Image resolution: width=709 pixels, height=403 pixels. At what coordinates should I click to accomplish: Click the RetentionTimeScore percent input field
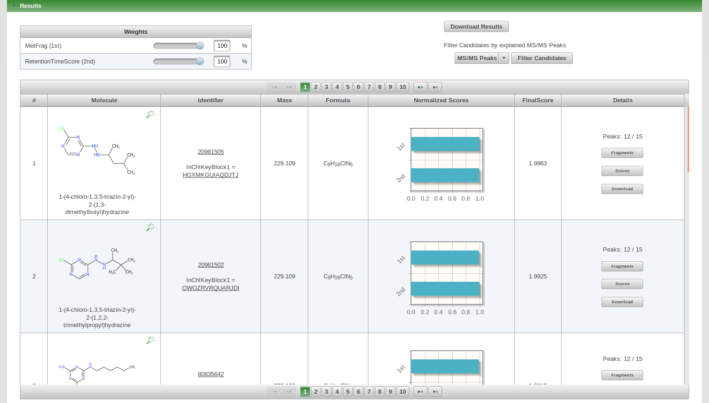[222, 61]
